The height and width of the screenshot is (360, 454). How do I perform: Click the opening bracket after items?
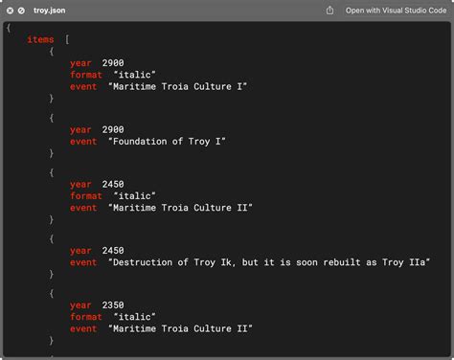67,40
